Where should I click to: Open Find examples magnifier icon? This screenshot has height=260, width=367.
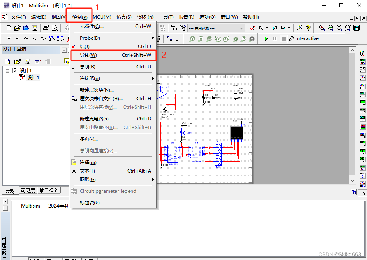tap(299, 28)
